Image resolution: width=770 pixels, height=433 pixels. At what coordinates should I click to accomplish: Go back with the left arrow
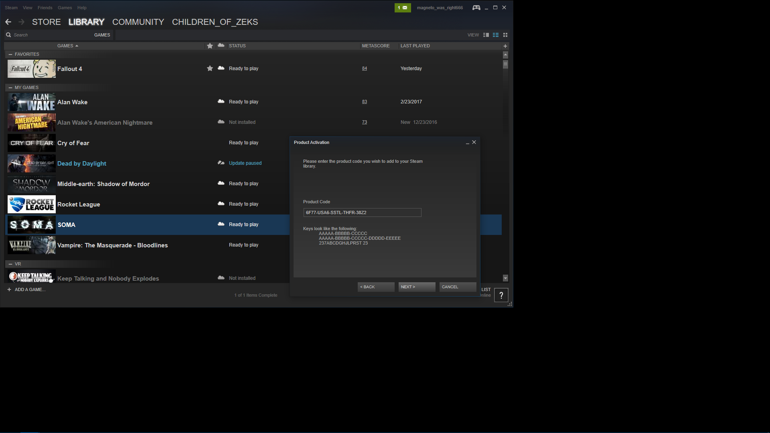(x=8, y=22)
